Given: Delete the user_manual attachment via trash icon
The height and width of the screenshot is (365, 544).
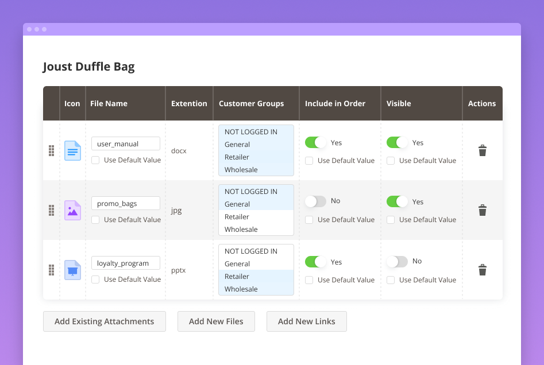Looking at the screenshot, I should (x=482, y=150).
